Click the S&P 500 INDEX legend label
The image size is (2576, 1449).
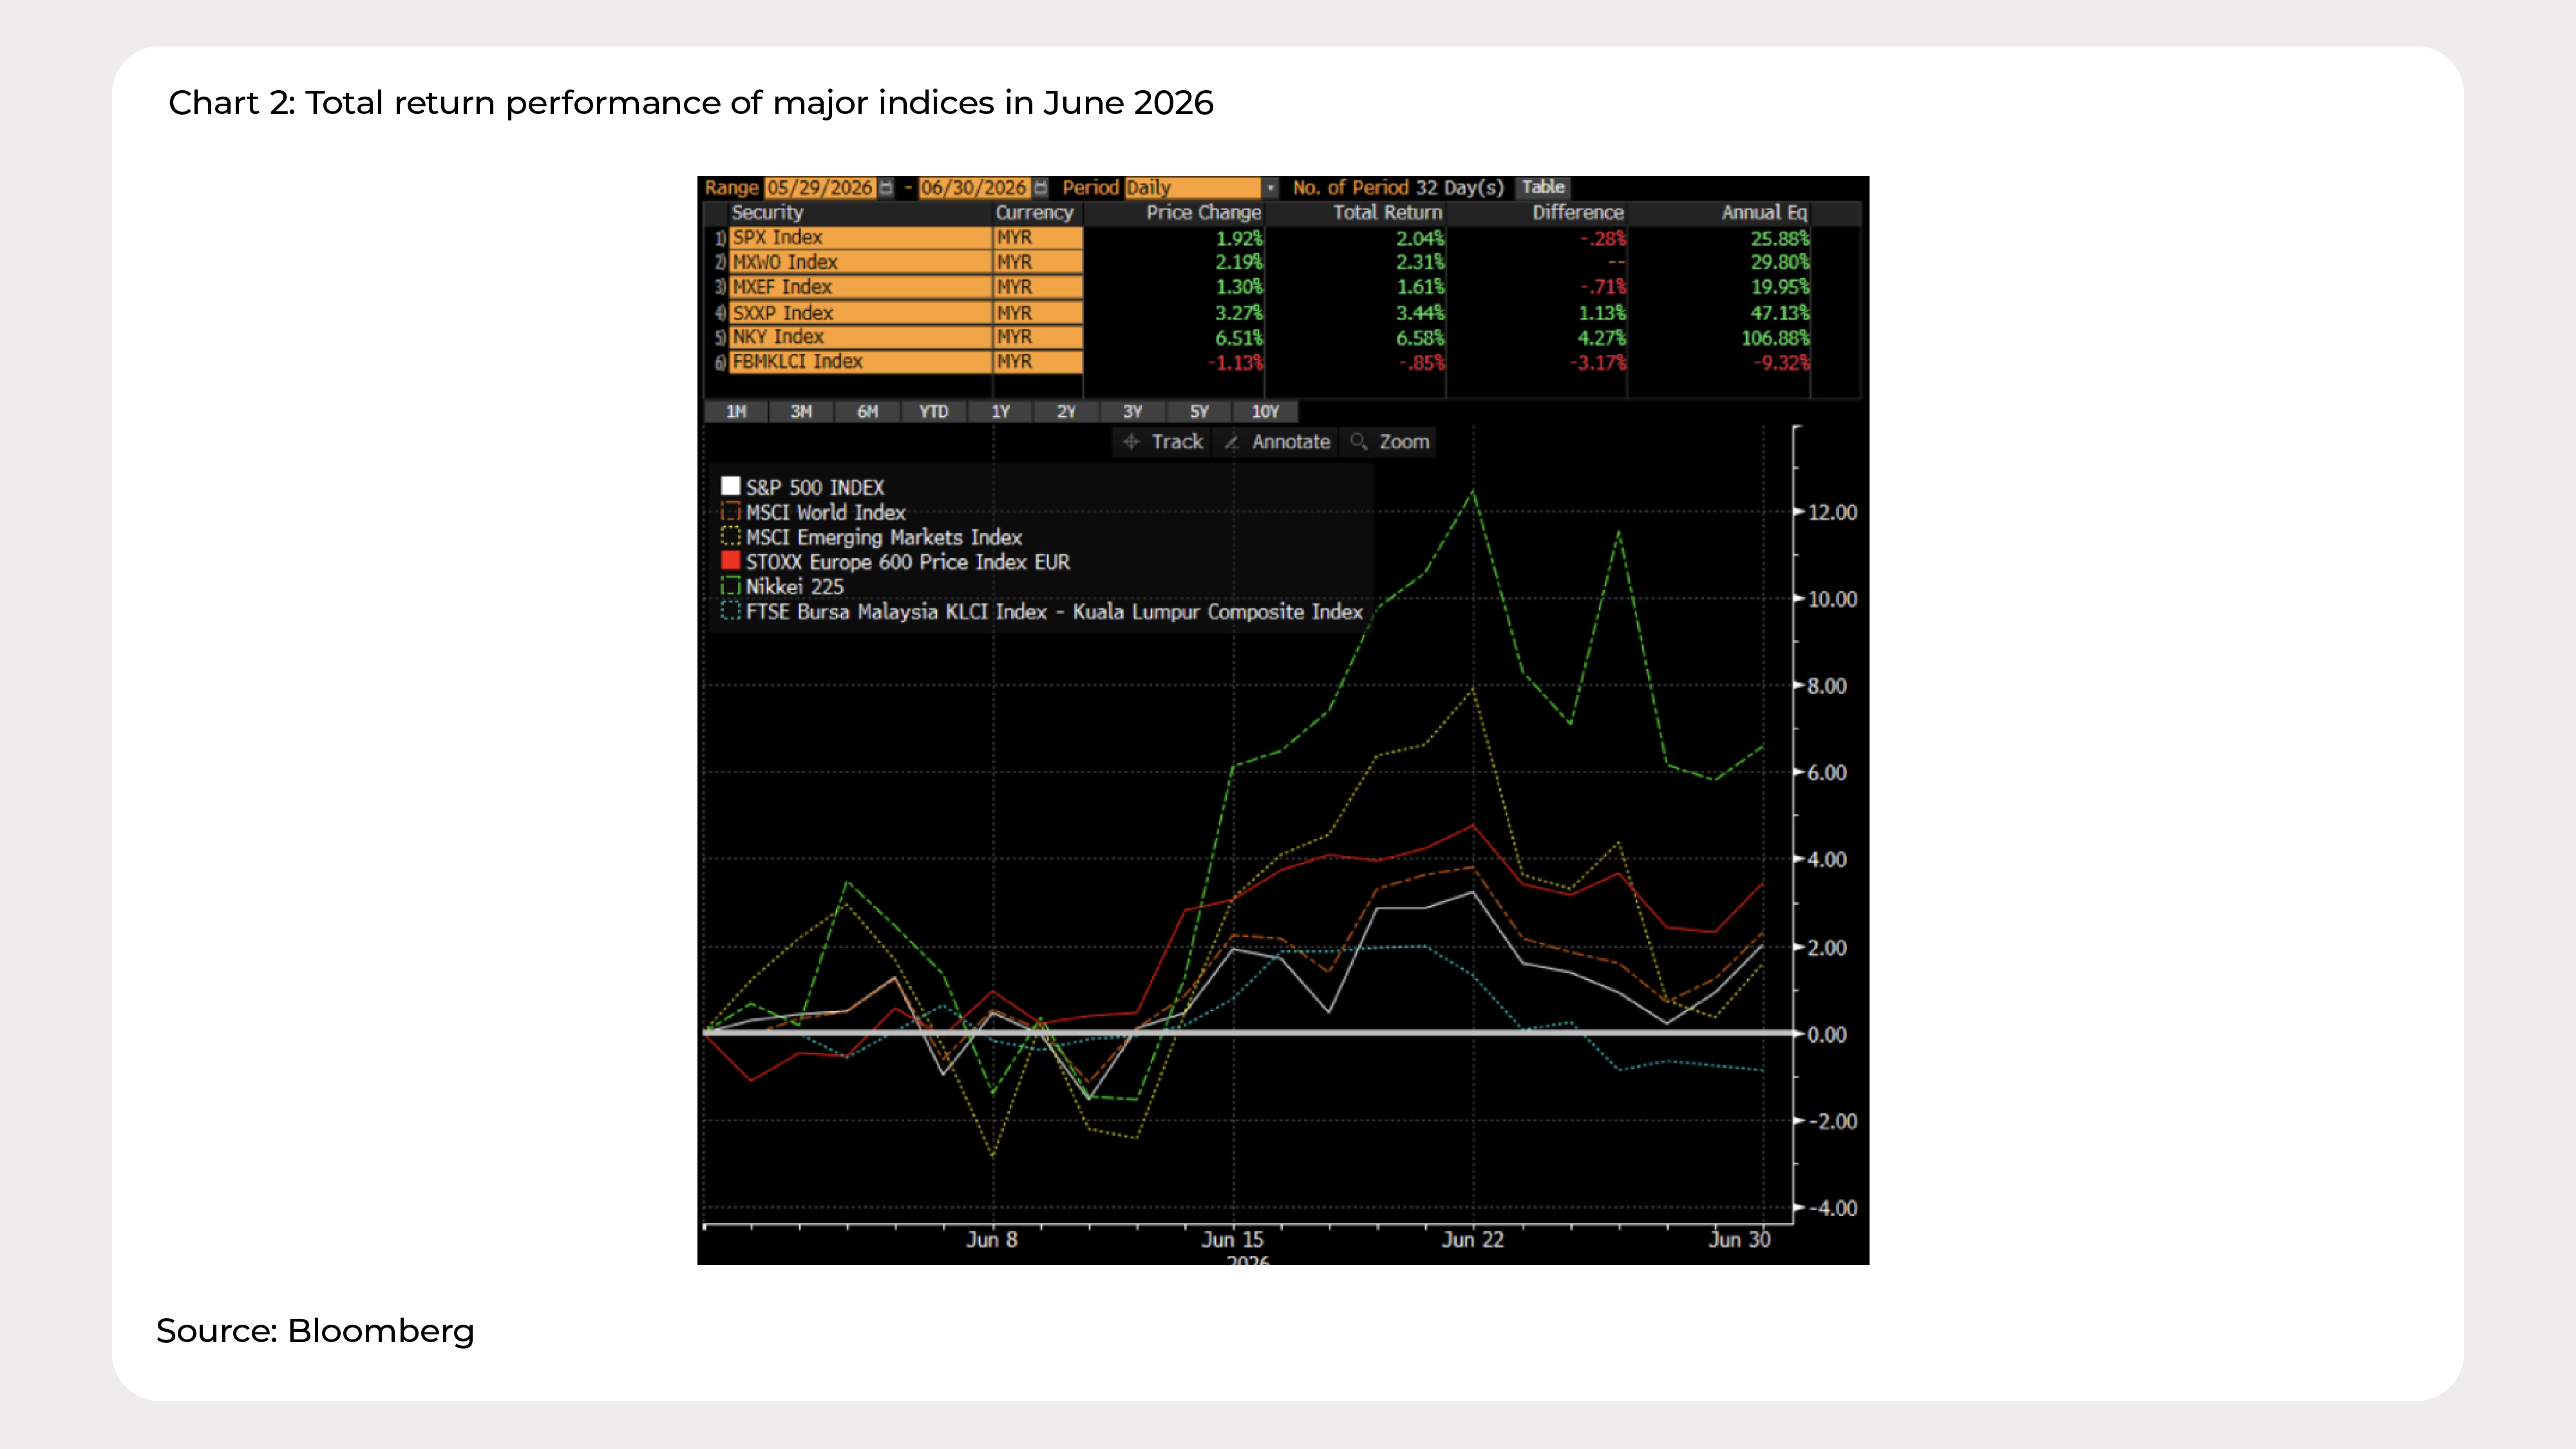pyautogui.click(x=815, y=488)
